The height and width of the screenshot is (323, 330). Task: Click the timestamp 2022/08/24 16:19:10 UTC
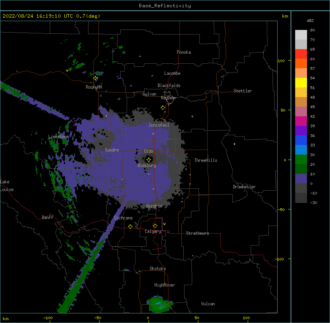[x=38, y=16]
